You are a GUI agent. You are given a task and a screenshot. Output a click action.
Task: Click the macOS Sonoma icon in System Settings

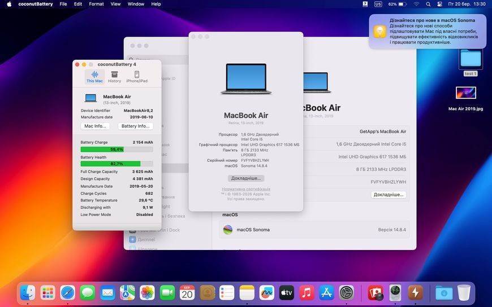[x=228, y=230]
